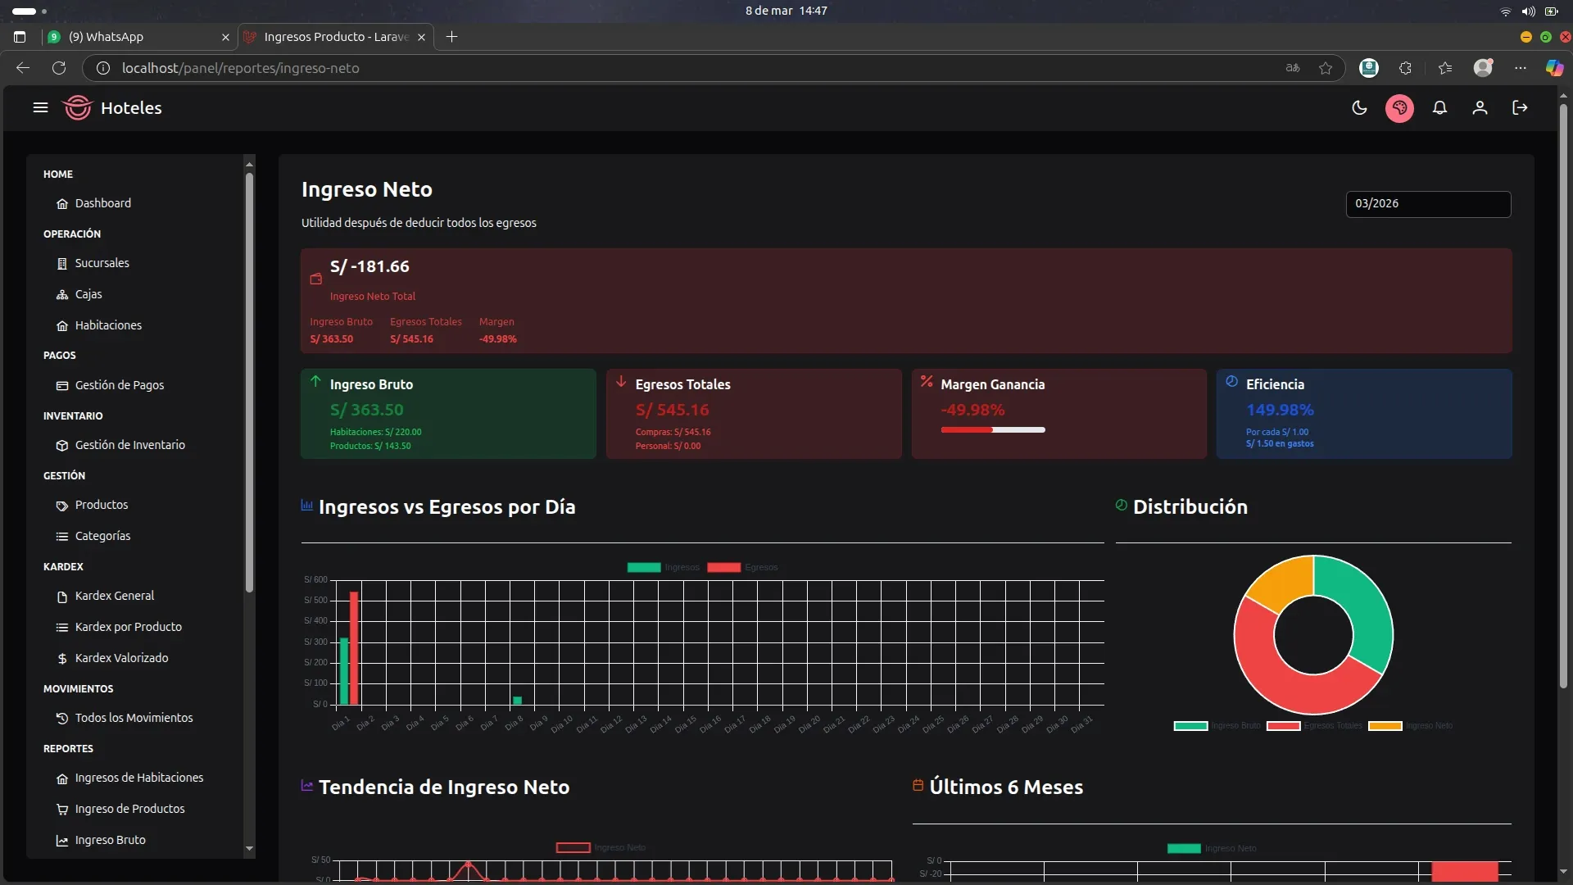
Task: Click the Hoteles logo icon
Action: click(78, 108)
